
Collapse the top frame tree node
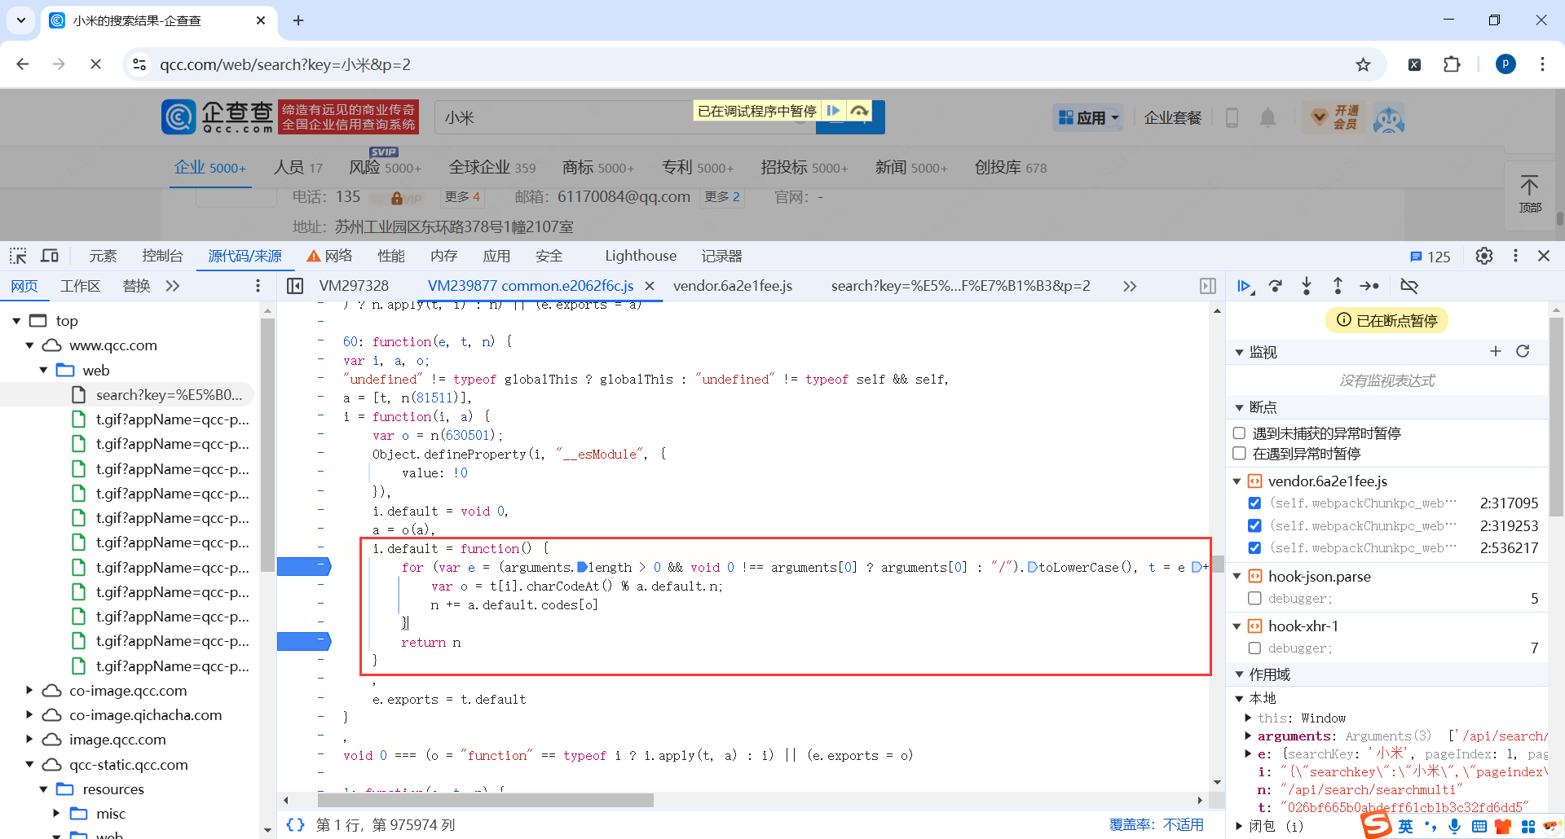coord(16,321)
